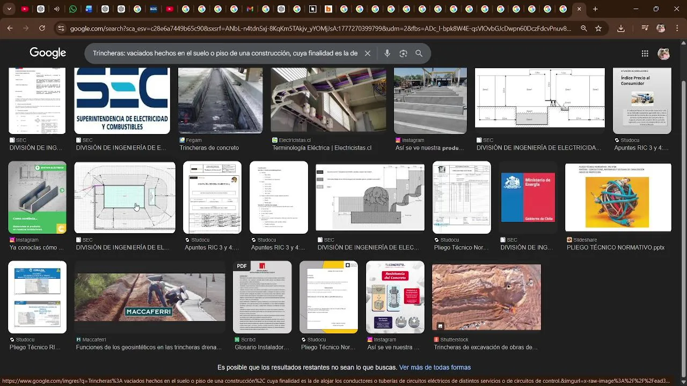The width and height of the screenshot is (687, 386).
Task: Go to Google home via the logo
Action: click(48, 53)
